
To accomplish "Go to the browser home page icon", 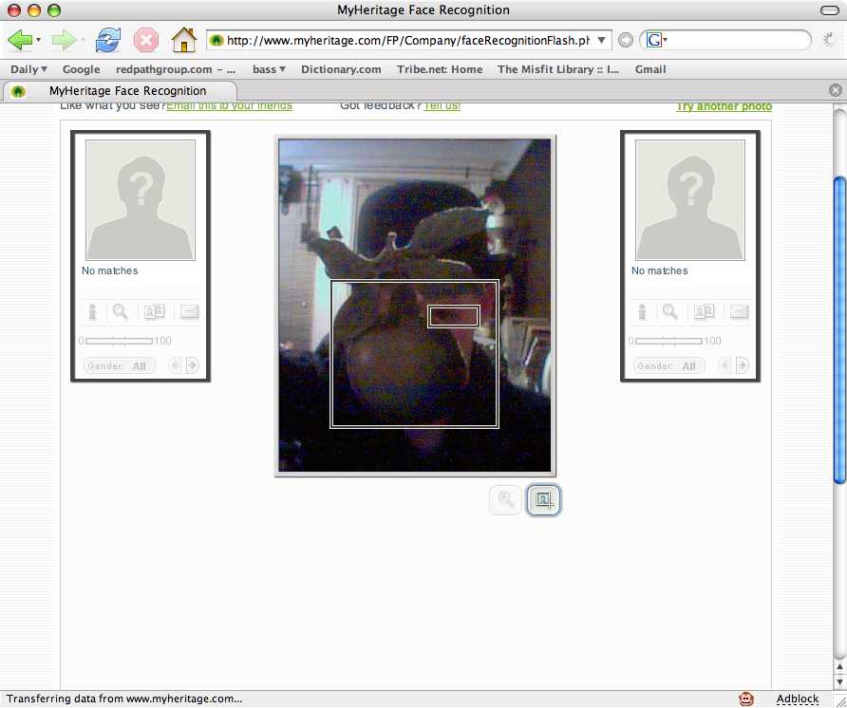I will (x=183, y=40).
